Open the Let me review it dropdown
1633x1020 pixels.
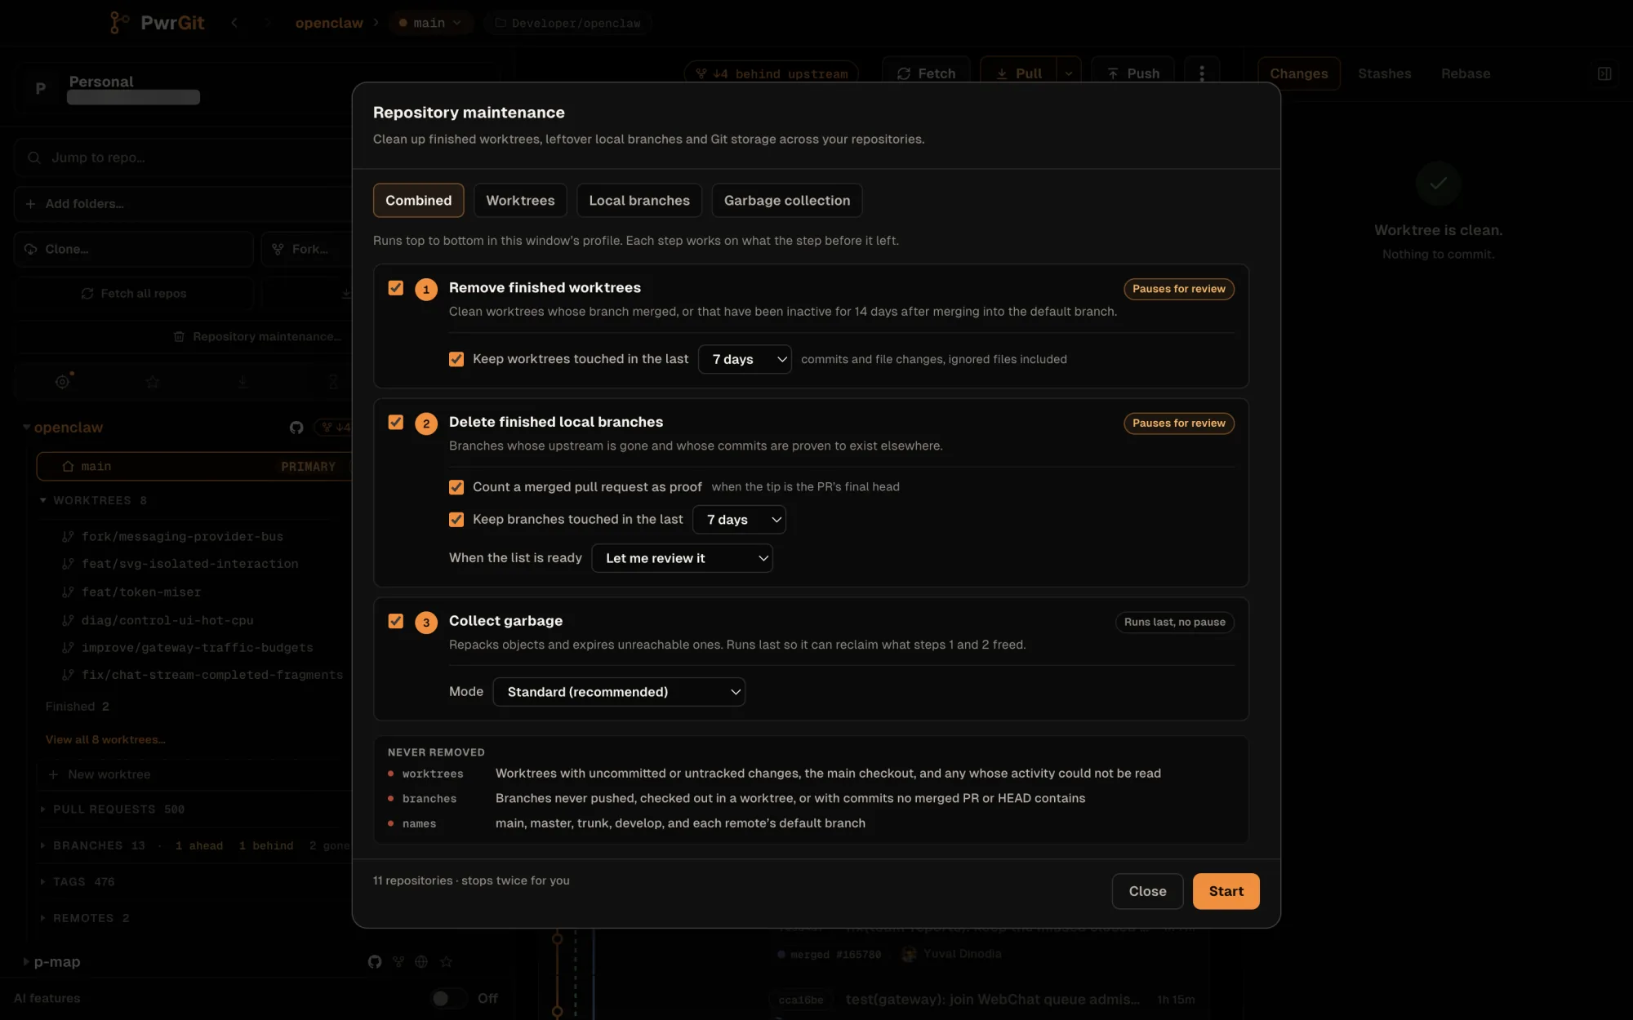[x=682, y=558]
